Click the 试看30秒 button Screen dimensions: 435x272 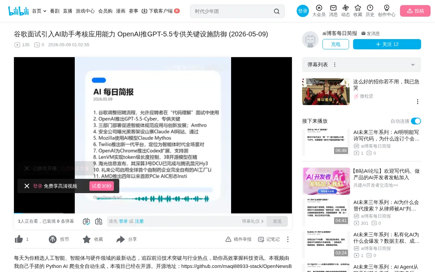click(102, 186)
